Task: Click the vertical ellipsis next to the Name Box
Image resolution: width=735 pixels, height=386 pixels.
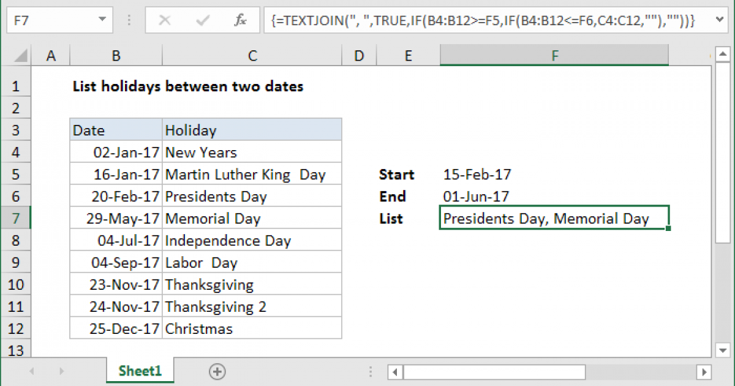Action: click(x=129, y=20)
